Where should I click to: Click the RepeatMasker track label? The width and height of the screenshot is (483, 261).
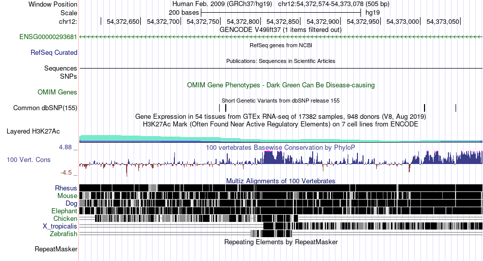pos(56,249)
